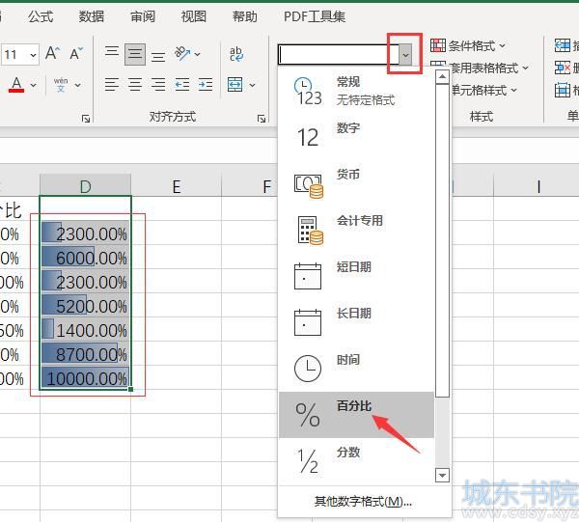Apply middle vertical alignment
The image size is (579, 522).
[x=135, y=54]
